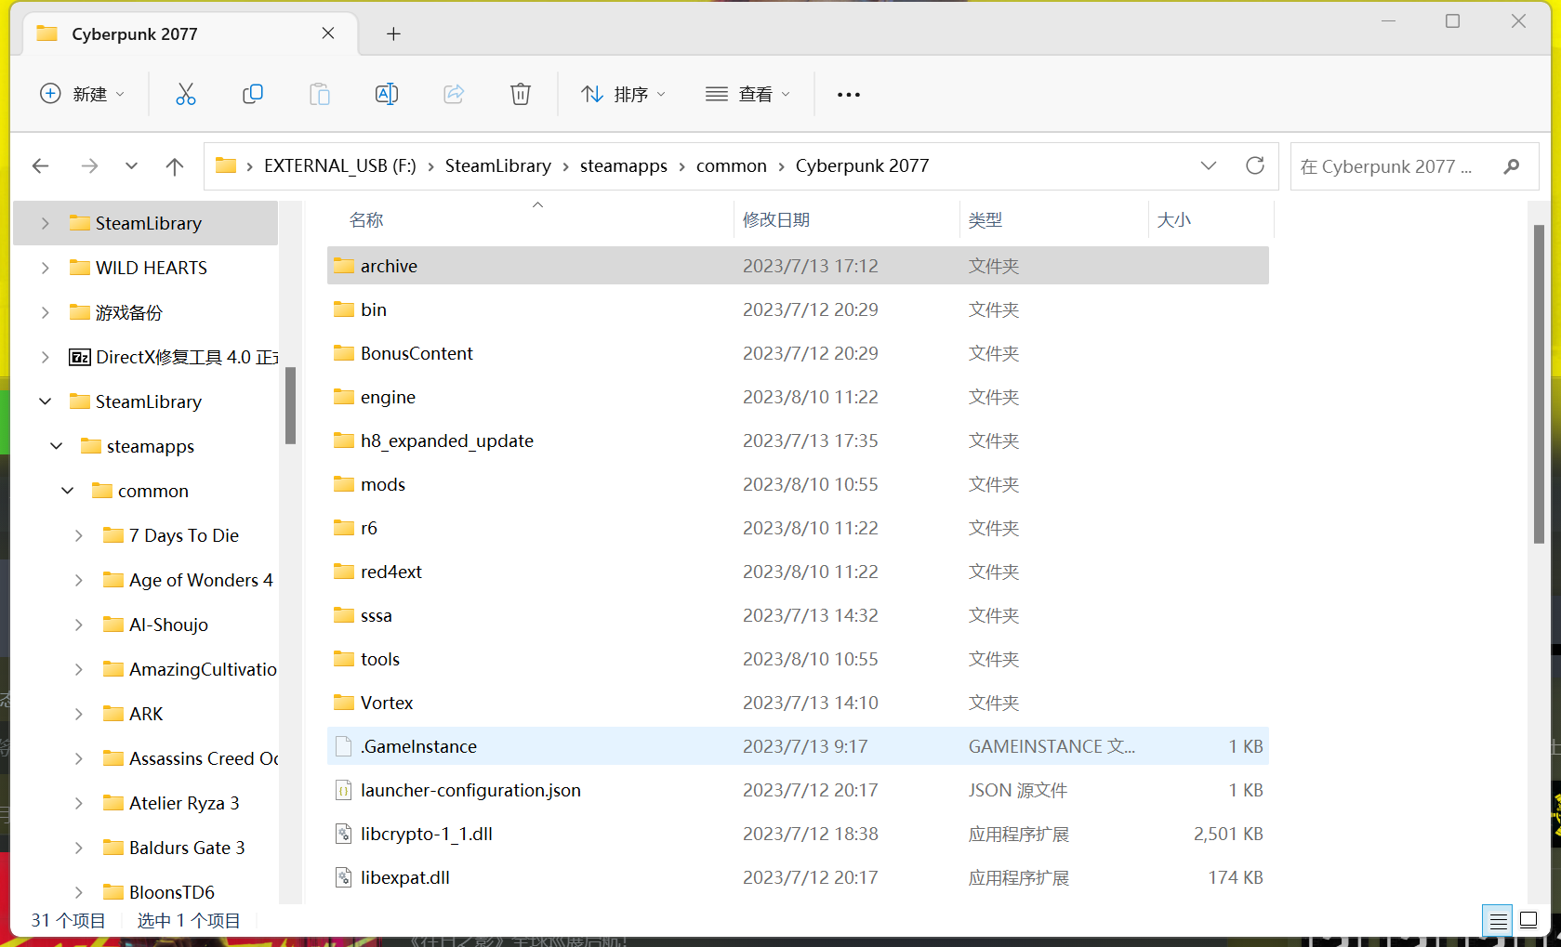This screenshot has height=947, width=1561.
Task: Open the 排序 sort dropdown
Action: pyautogui.click(x=623, y=94)
